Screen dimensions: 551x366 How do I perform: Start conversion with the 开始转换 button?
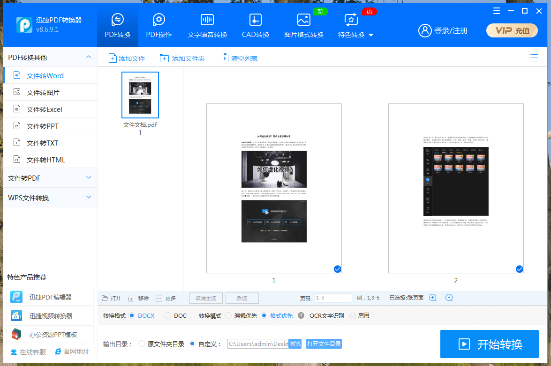(490, 344)
